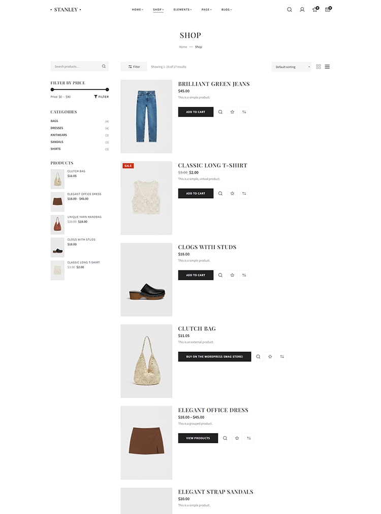Switch to list view layout

pos(327,67)
